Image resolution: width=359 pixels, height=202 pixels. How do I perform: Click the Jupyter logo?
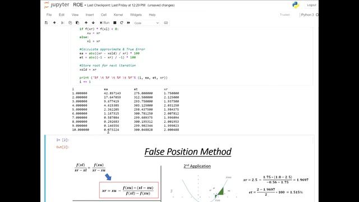coord(57,5)
